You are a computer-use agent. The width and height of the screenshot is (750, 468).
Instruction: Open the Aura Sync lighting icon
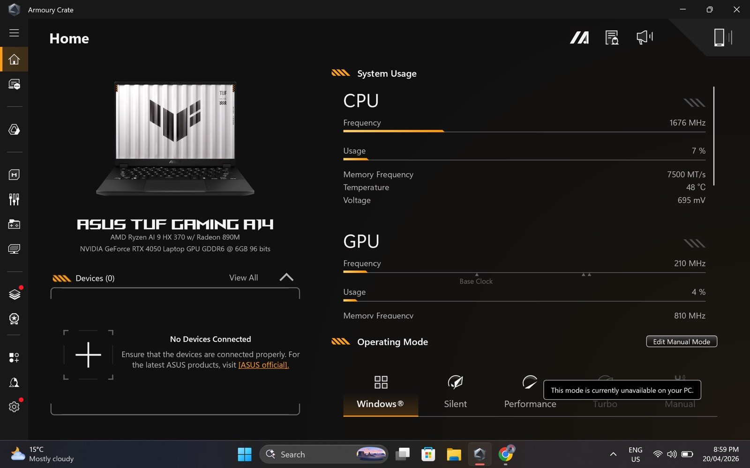point(14,130)
